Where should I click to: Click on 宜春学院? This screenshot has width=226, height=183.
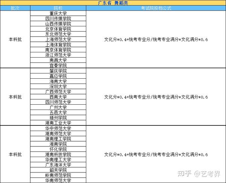tap(58, 66)
